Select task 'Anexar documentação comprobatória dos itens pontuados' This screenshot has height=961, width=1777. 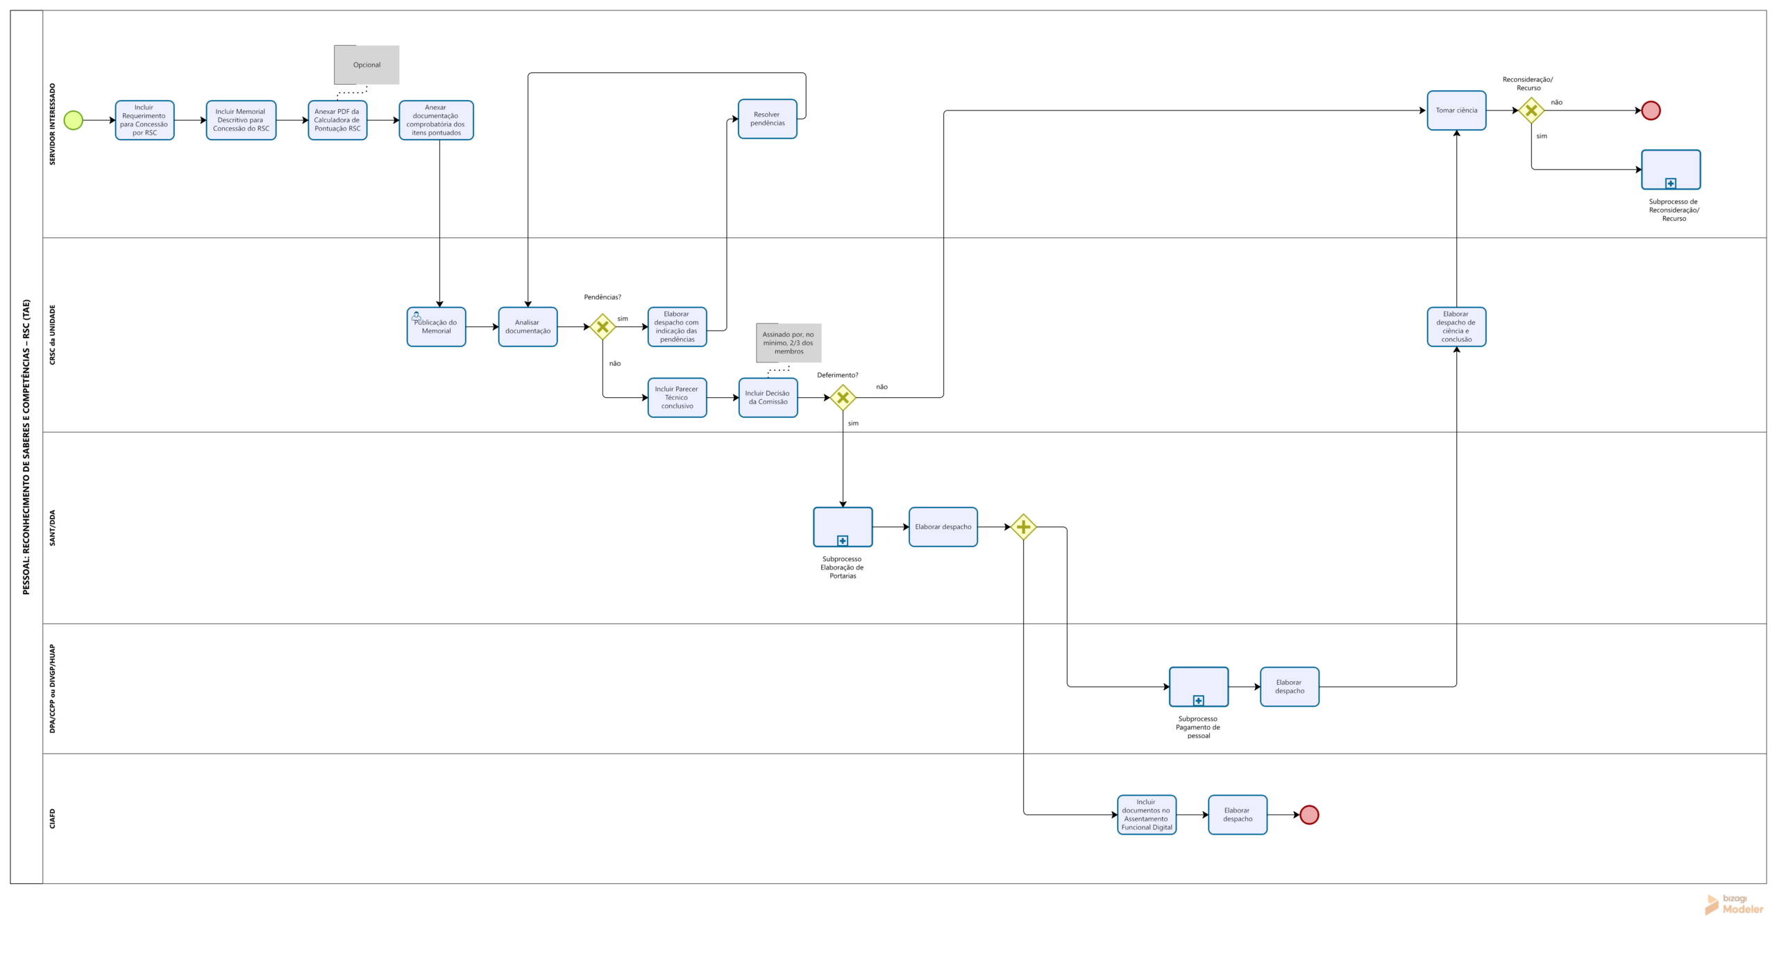(x=436, y=120)
